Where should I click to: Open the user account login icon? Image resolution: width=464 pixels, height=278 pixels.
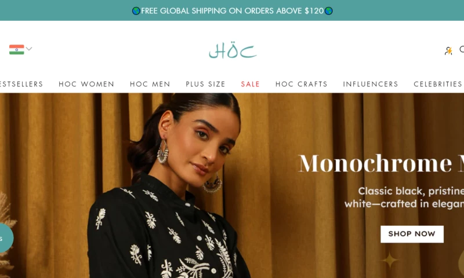448,51
